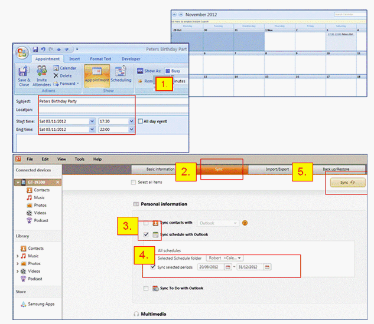
Task: Open the Customize Quick Access Toolbar dropdown
Action: [77, 49]
